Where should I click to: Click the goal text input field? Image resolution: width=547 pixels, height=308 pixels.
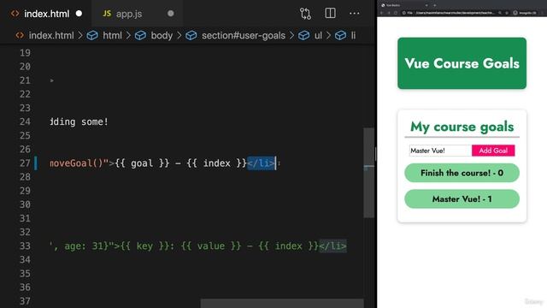coord(440,151)
